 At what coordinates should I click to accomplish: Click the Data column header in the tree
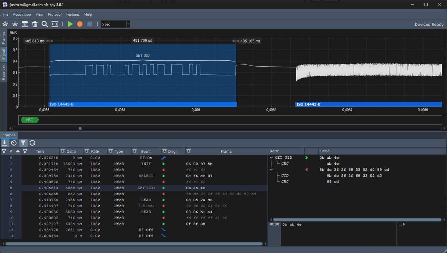point(383,151)
